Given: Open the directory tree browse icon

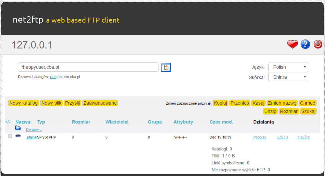Looking at the screenshot, I should [166, 67].
